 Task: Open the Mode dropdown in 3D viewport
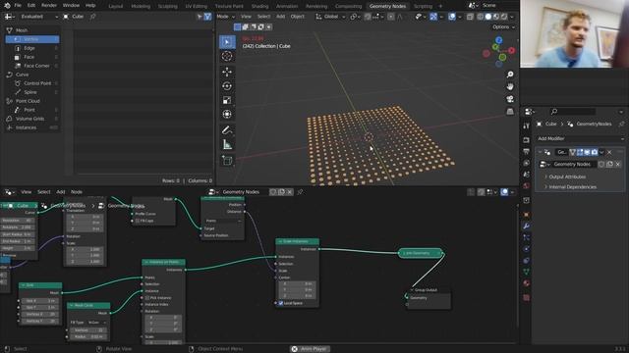point(225,17)
